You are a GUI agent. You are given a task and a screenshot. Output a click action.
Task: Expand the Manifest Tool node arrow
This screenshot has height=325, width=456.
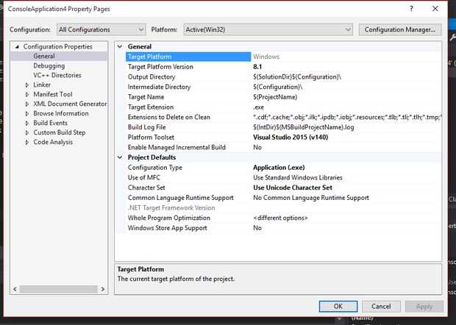point(27,94)
